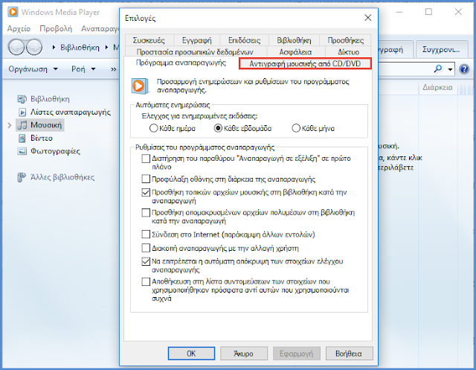
Task: Click breadcrumb arrow after Βιβλιοθήκη
Action: point(107,48)
